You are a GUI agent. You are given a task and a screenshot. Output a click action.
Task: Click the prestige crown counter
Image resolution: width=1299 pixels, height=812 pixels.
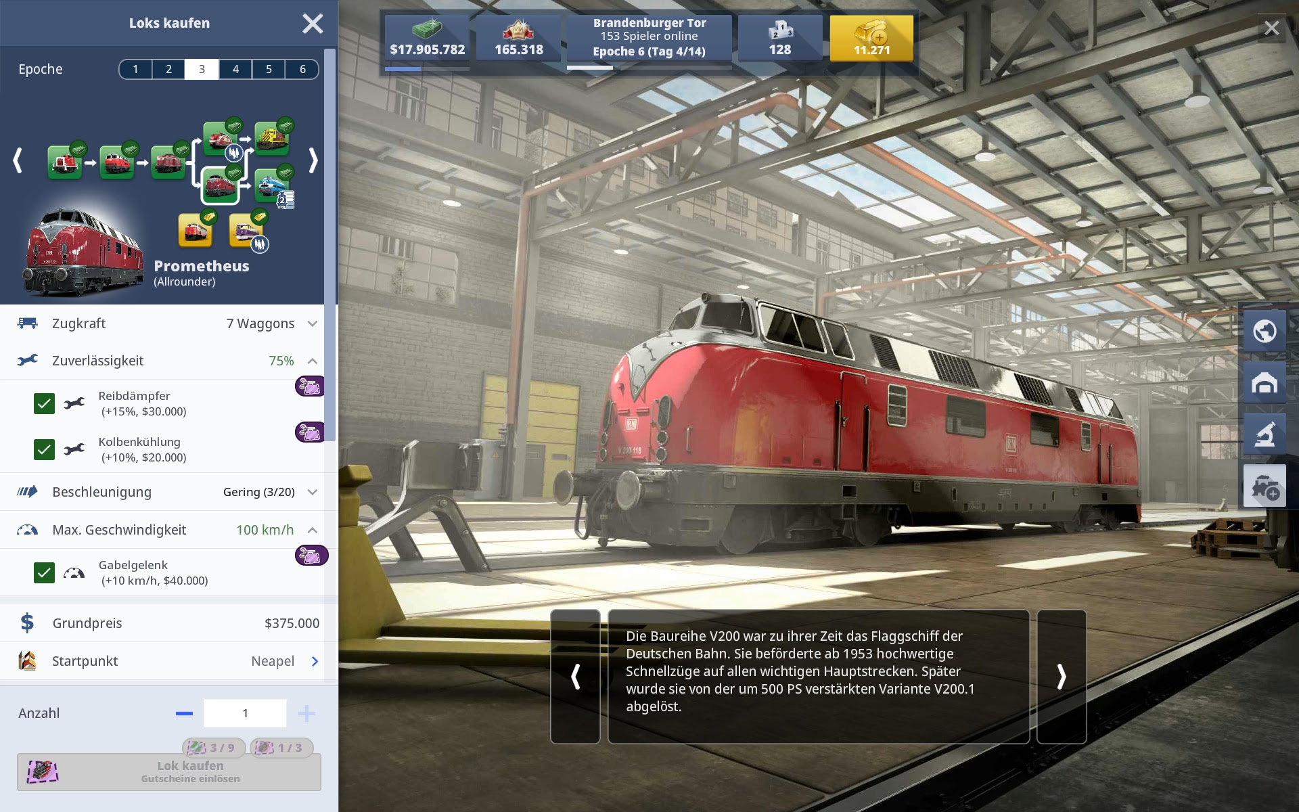[x=518, y=38]
